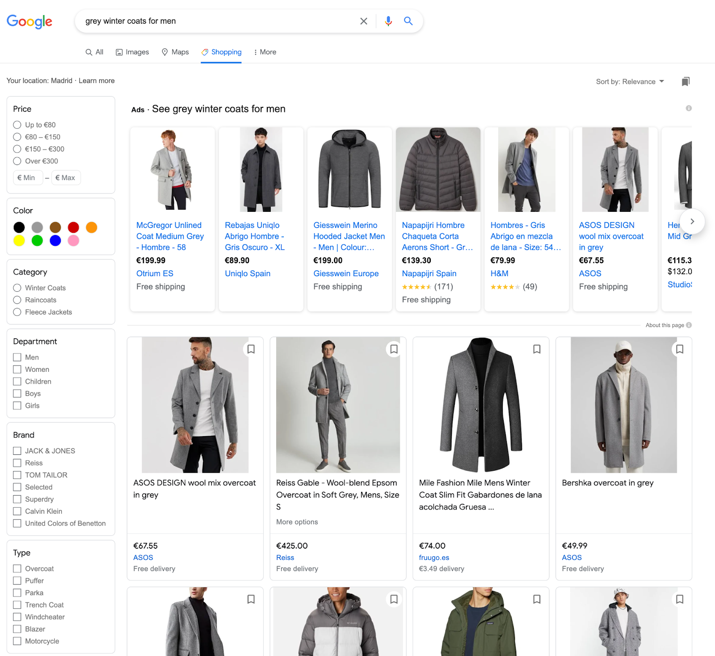This screenshot has height=656, width=715.
Task: Save the Reiss Gable overcoat card
Action: pos(394,349)
